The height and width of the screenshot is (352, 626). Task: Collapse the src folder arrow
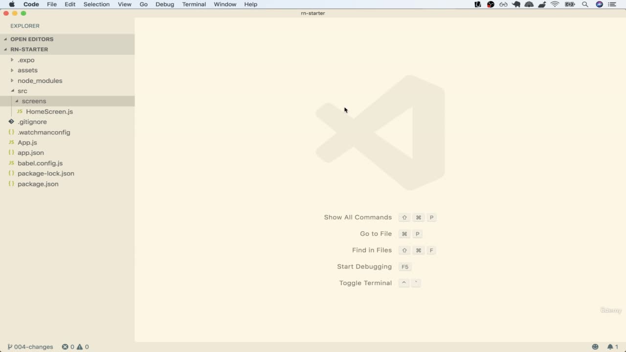[12, 91]
